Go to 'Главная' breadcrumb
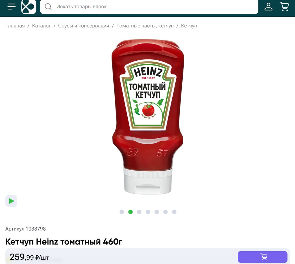The image size is (295, 264). click(x=15, y=26)
